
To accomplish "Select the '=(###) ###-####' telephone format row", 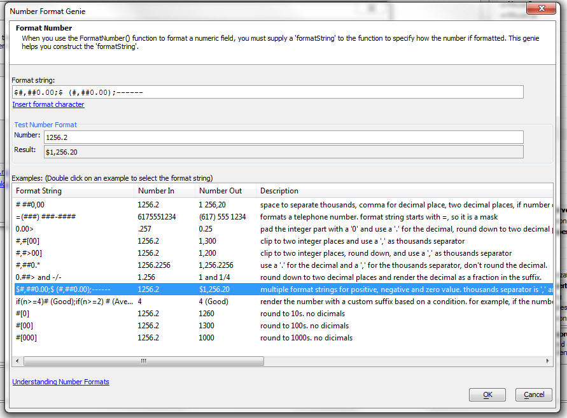I will [283, 217].
